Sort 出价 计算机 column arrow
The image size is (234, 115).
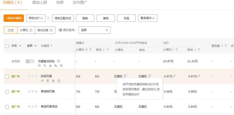point(173,50)
